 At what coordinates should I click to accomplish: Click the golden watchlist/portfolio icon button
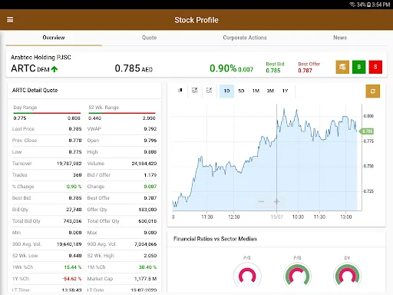(x=342, y=67)
